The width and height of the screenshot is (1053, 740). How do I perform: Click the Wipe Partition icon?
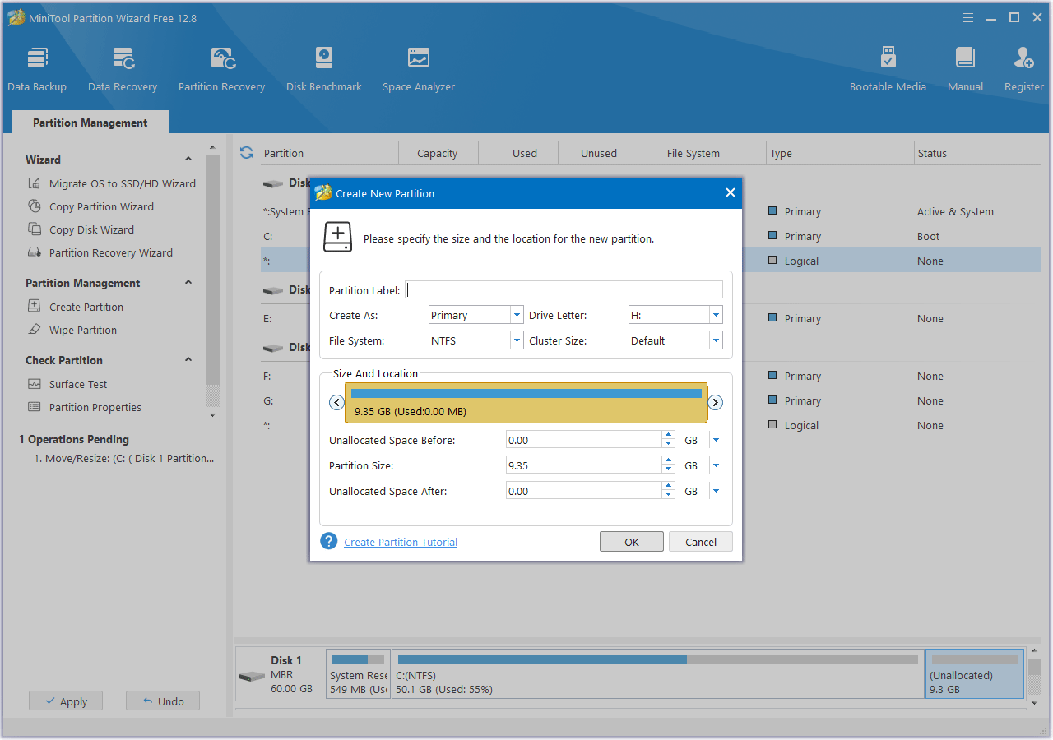point(35,330)
